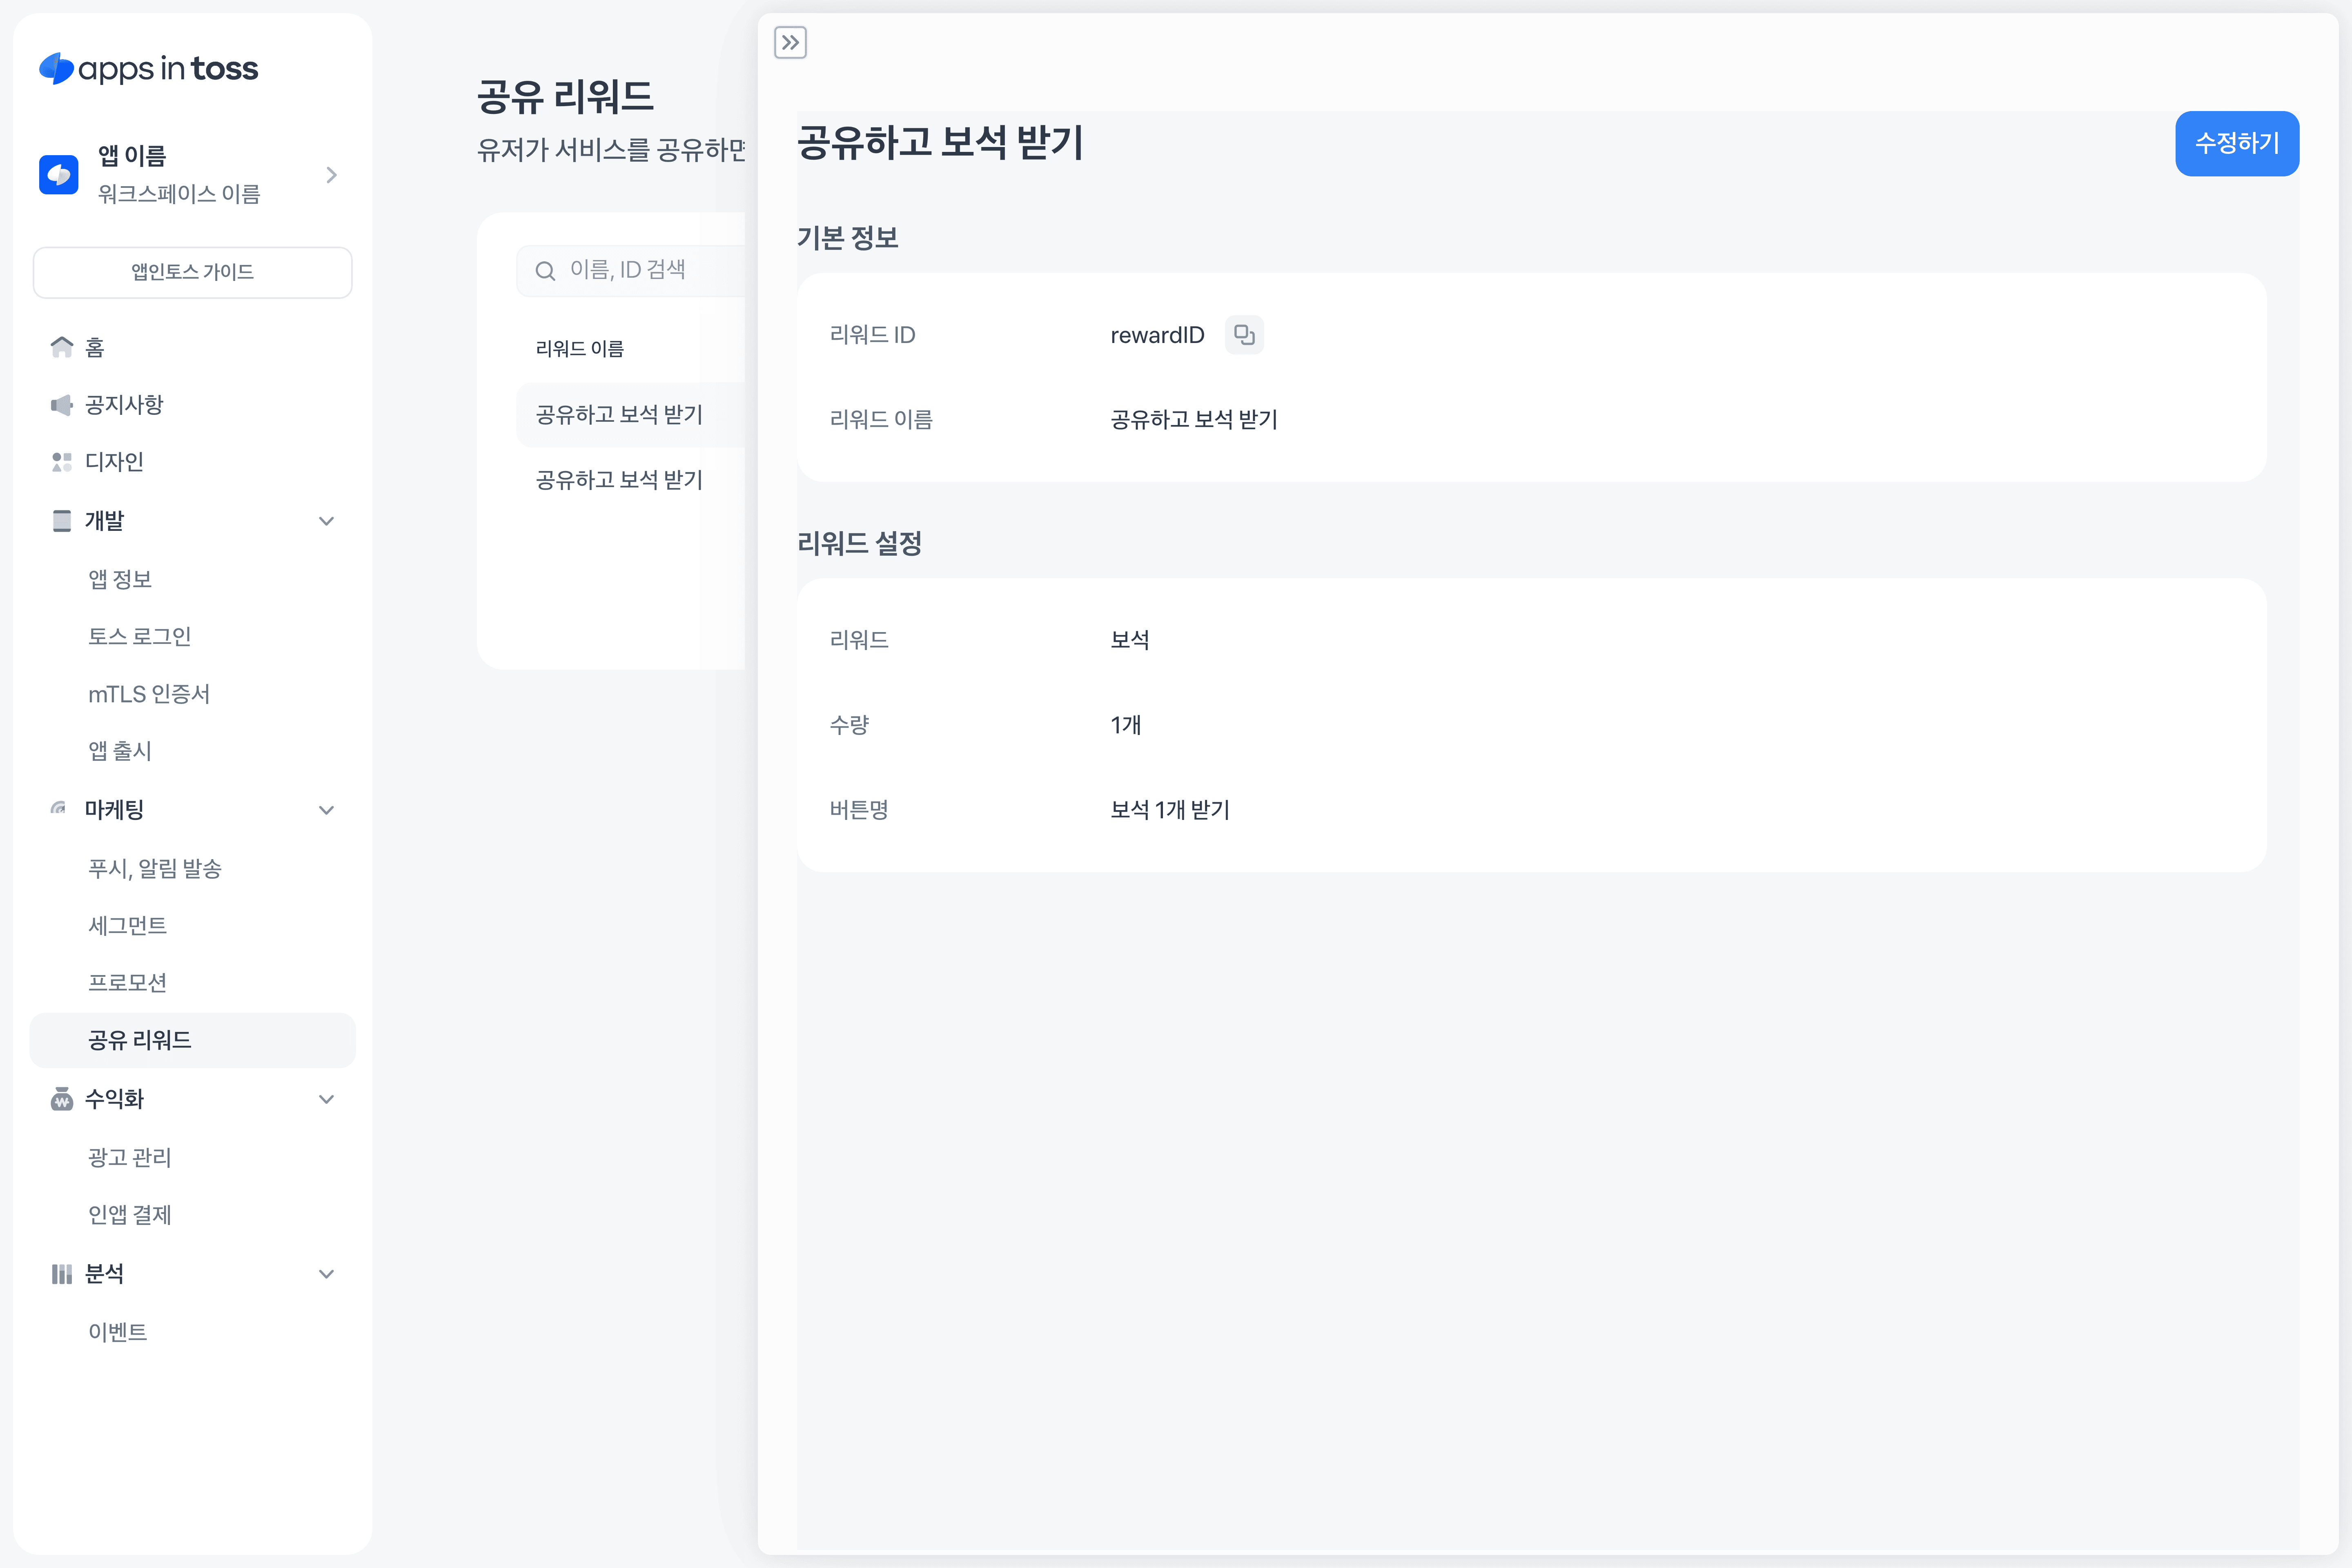Go to 토스 로그인 page
2352x1568 pixels.
pyautogui.click(x=192, y=636)
